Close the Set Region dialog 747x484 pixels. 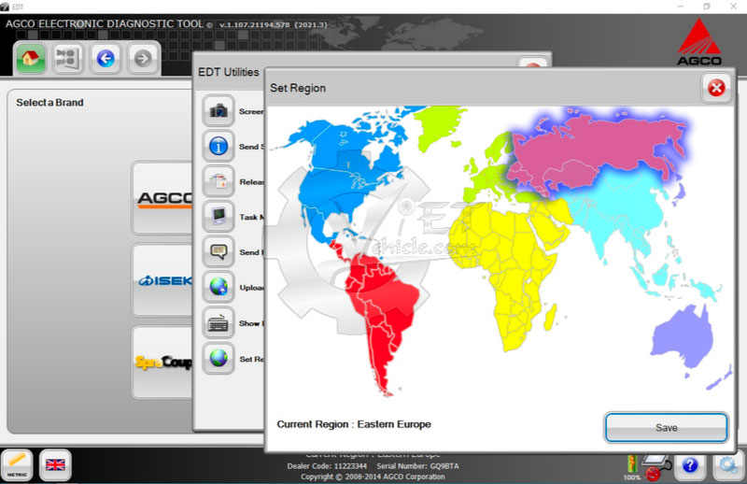point(716,88)
